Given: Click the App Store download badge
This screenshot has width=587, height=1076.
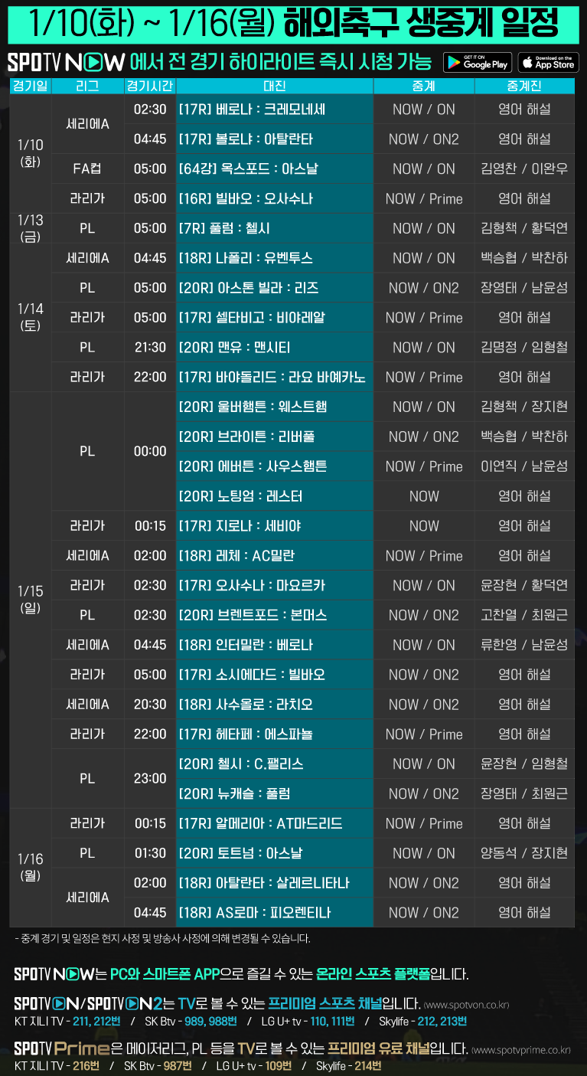Looking at the screenshot, I should click(548, 62).
